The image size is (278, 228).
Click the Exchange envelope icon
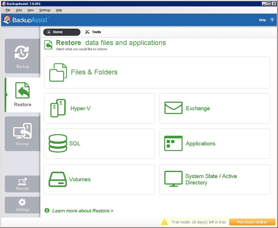(173, 108)
